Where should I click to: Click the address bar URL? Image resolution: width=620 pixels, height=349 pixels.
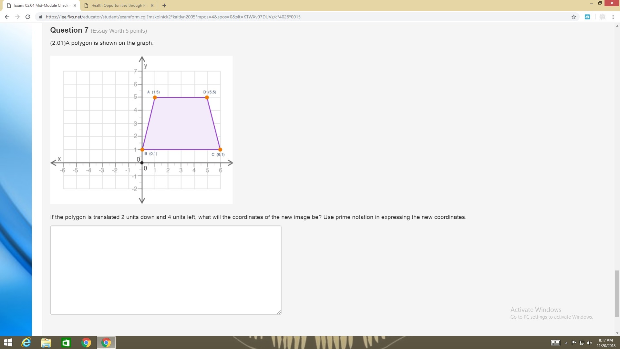tap(173, 17)
